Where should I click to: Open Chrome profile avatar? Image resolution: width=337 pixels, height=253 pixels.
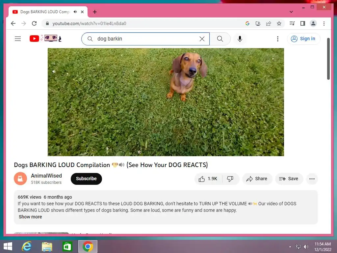point(313,23)
